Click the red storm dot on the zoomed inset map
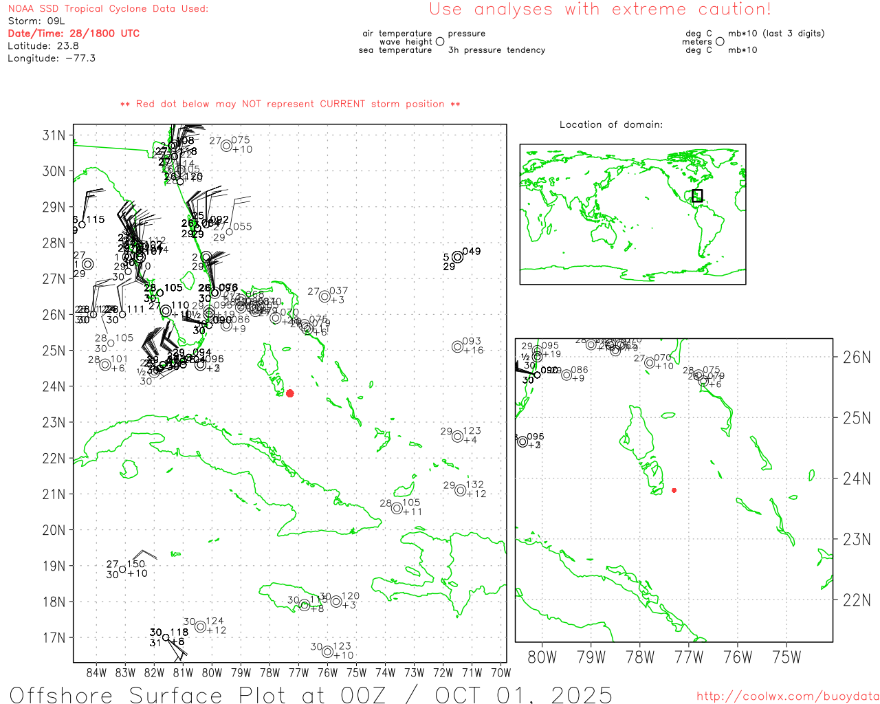 (x=674, y=490)
